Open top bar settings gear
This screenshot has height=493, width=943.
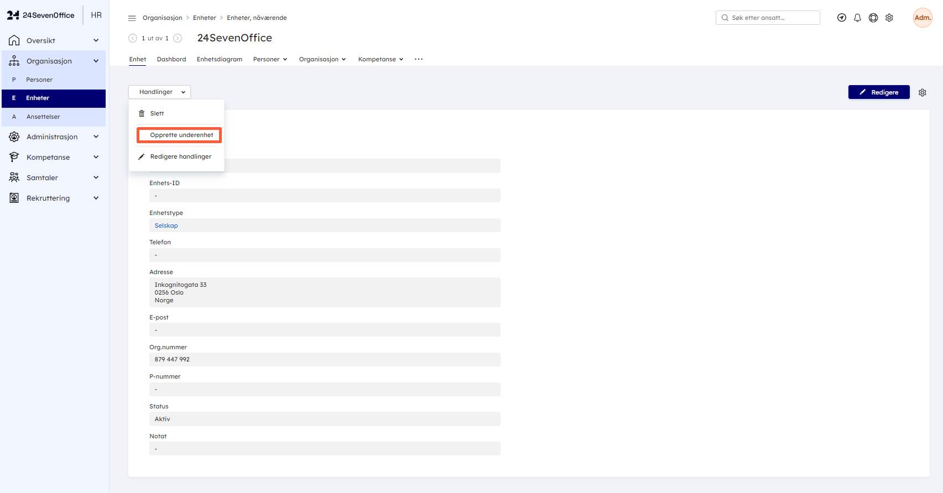[x=889, y=18]
